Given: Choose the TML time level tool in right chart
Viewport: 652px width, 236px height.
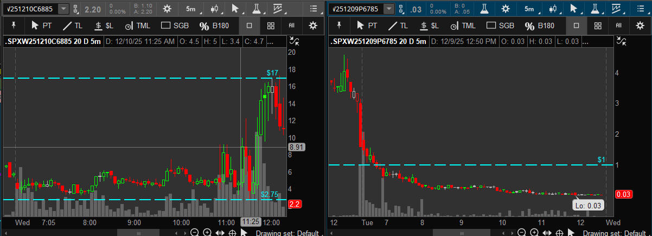Looking at the screenshot, I should click(463, 25).
